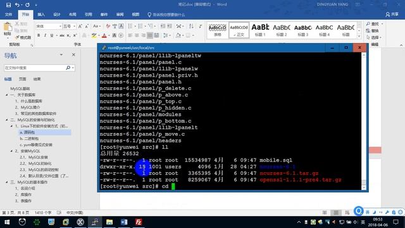
Task: Click the FileZilla icon in the taskbar
Action: tap(139, 222)
